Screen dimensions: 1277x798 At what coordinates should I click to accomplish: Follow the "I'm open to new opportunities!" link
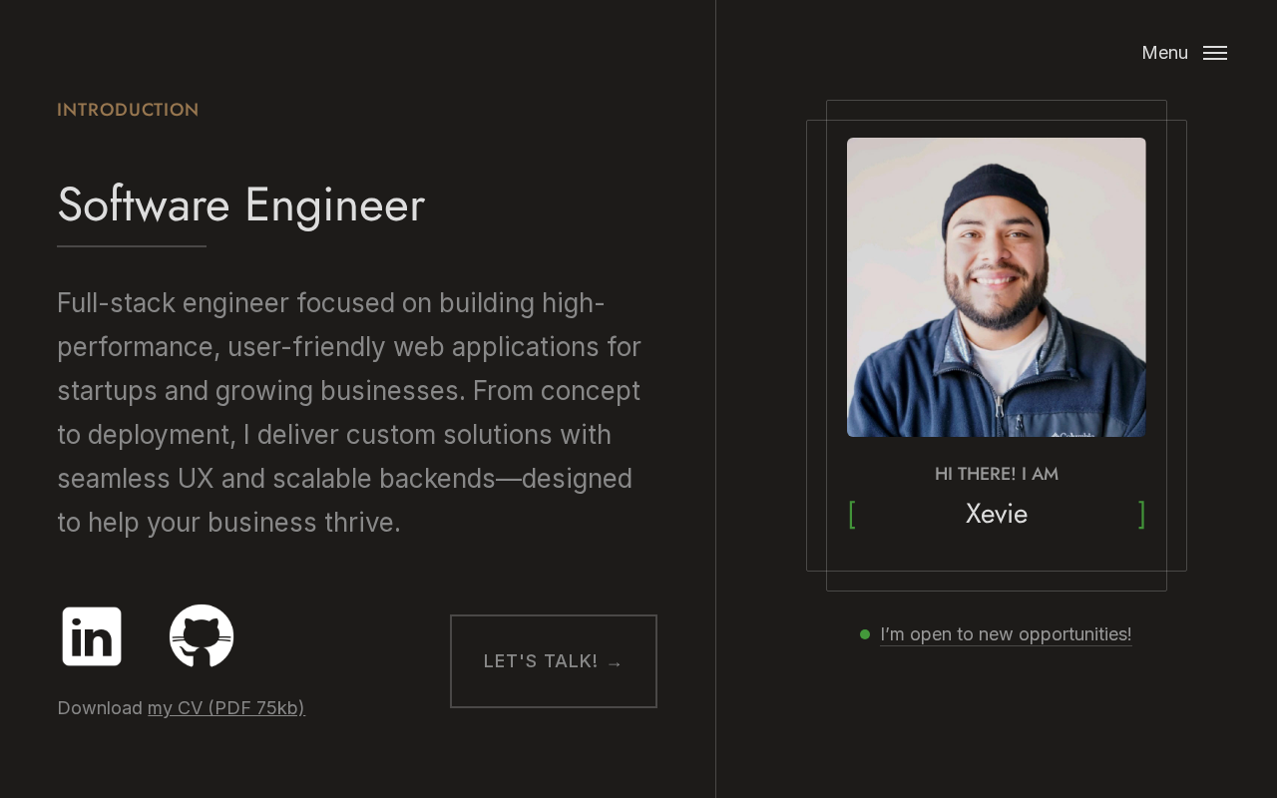tap(1006, 634)
